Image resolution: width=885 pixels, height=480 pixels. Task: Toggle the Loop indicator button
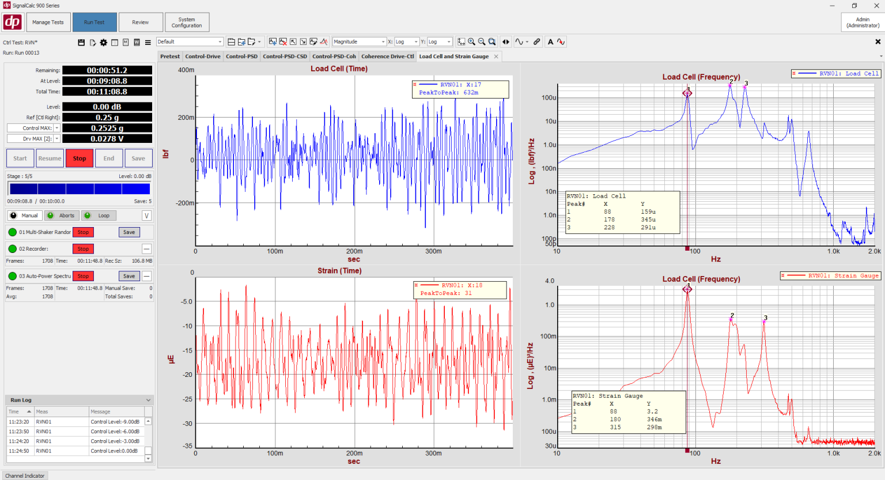pos(99,216)
